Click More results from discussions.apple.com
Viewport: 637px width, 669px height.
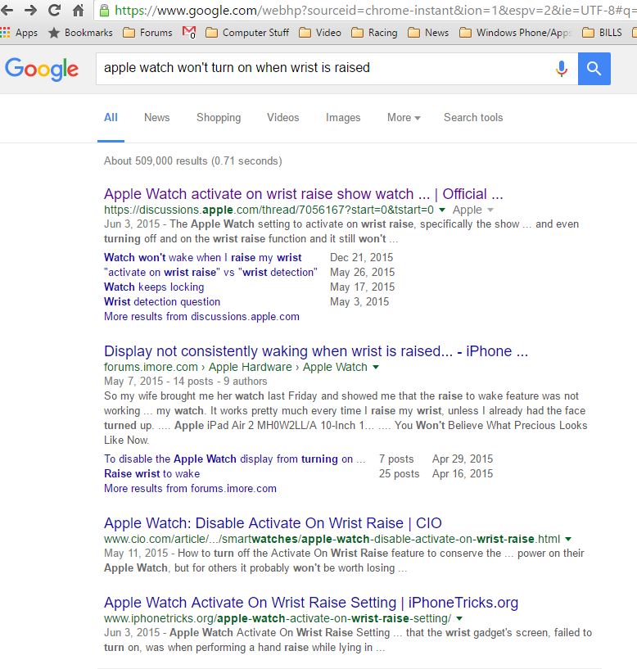coord(201,317)
